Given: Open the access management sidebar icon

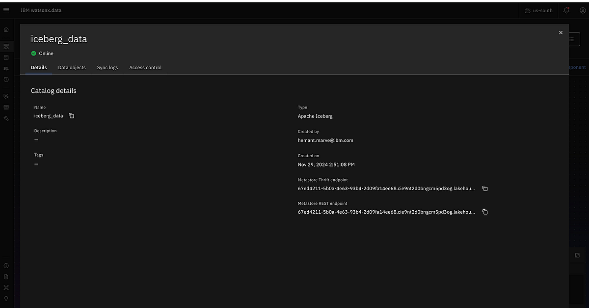Looking at the screenshot, I should click(x=6, y=96).
